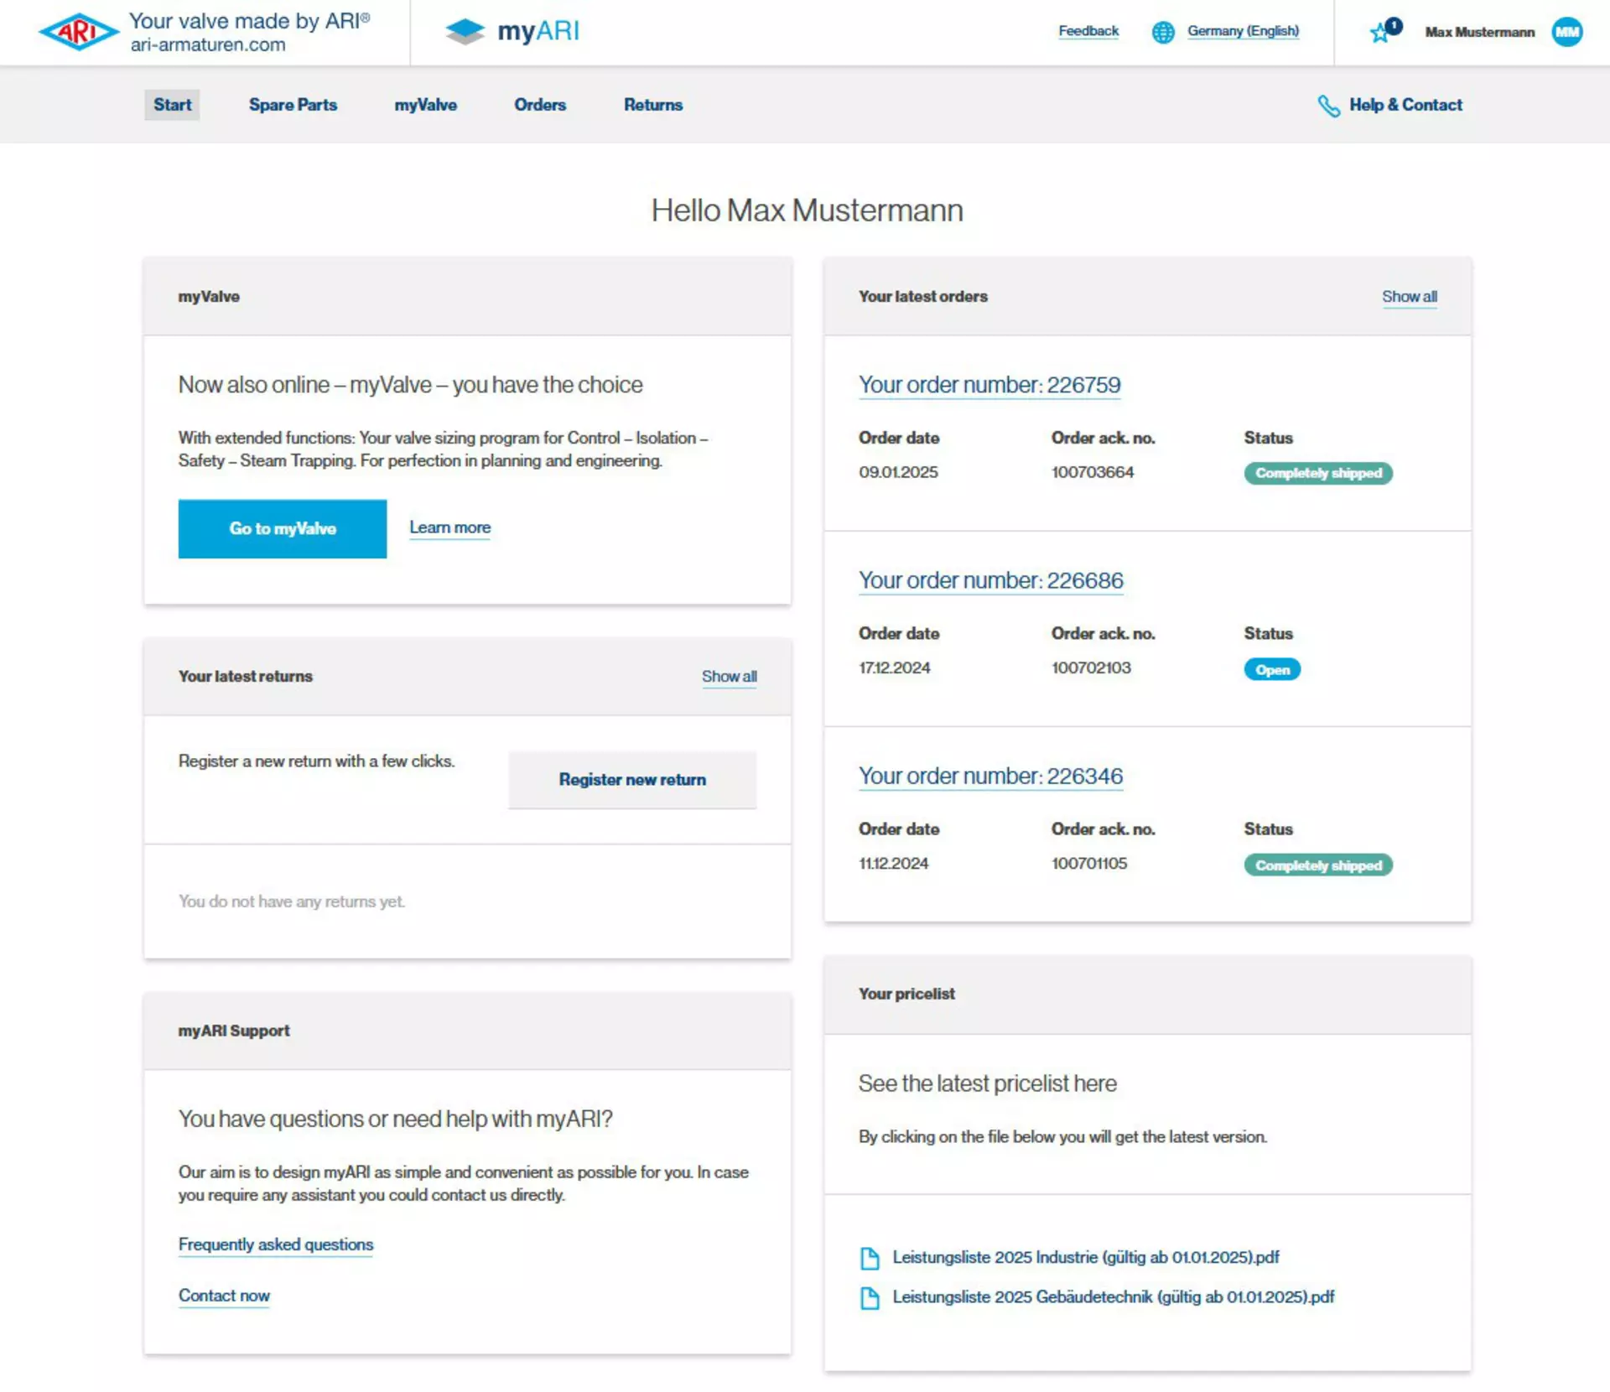The image size is (1610, 1392).
Task: Click the file icon for Leistungsliste 2025 Industrie
Action: pos(870,1258)
